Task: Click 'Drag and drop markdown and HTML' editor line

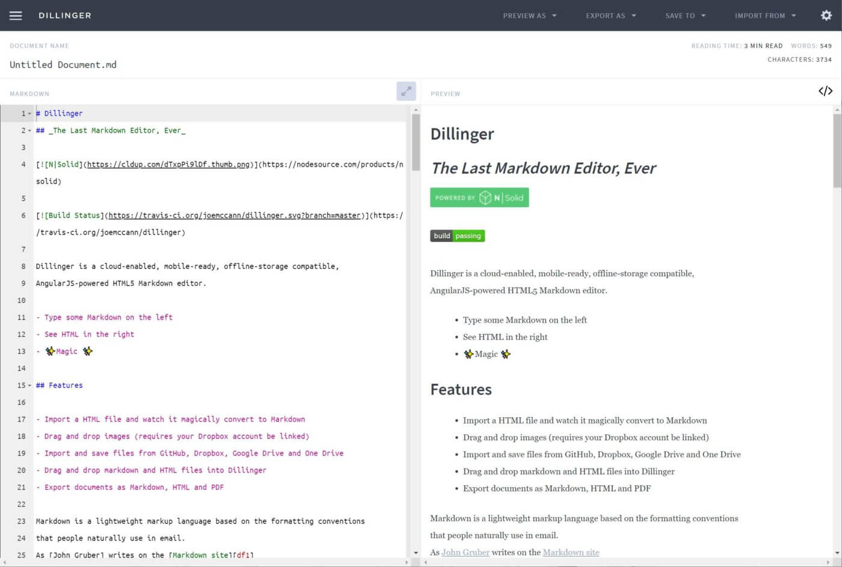Action: 151,470
